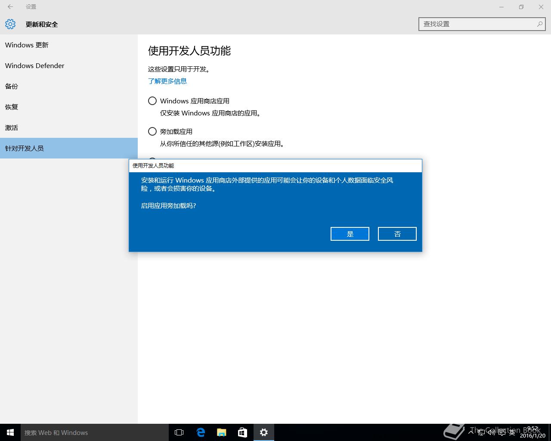This screenshot has height=441, width=551.
Task: Show hidden tray icons chevron
Action: [471, 432]
